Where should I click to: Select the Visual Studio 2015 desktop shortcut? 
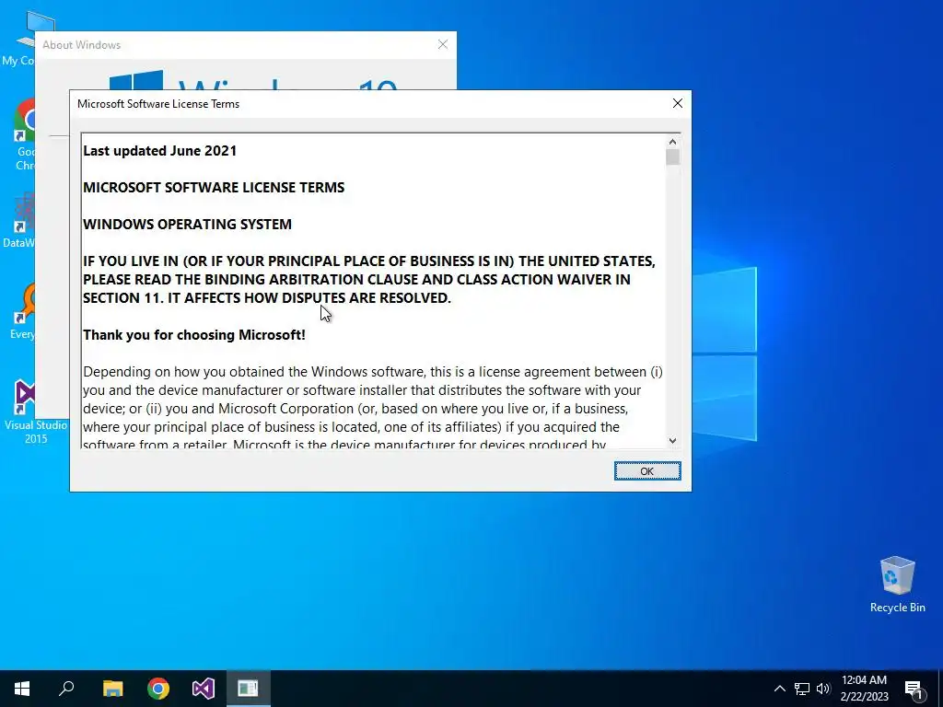click(35, 411)
